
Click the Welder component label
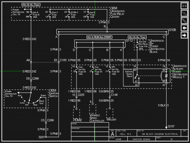click(111, 119)
